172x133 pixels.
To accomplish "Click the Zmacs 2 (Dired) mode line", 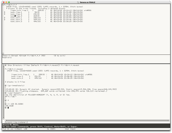I will click(34, 56).
